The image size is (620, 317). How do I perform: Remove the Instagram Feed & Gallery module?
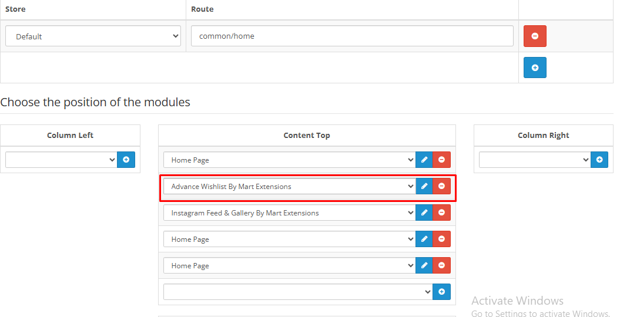pos(441,213)
